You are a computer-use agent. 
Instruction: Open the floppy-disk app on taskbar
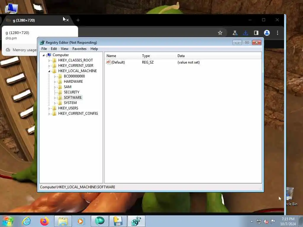coord(118,221)
